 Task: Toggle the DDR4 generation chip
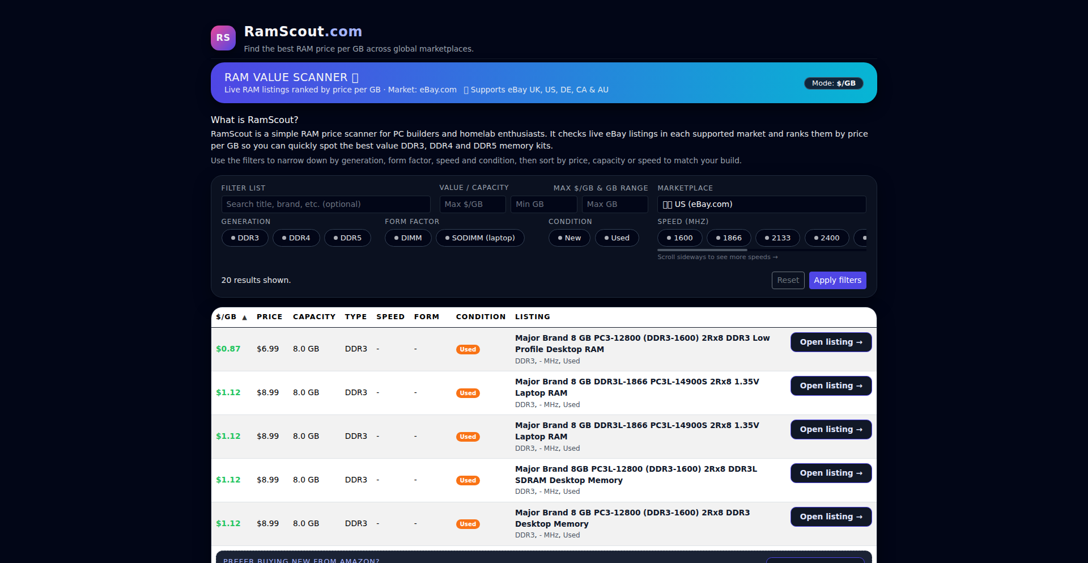coord(296,238)
